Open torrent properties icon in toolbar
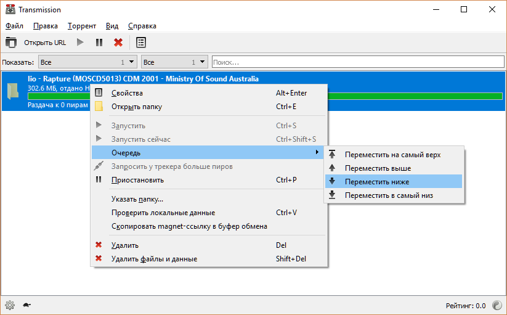 [x=141, y=43]
